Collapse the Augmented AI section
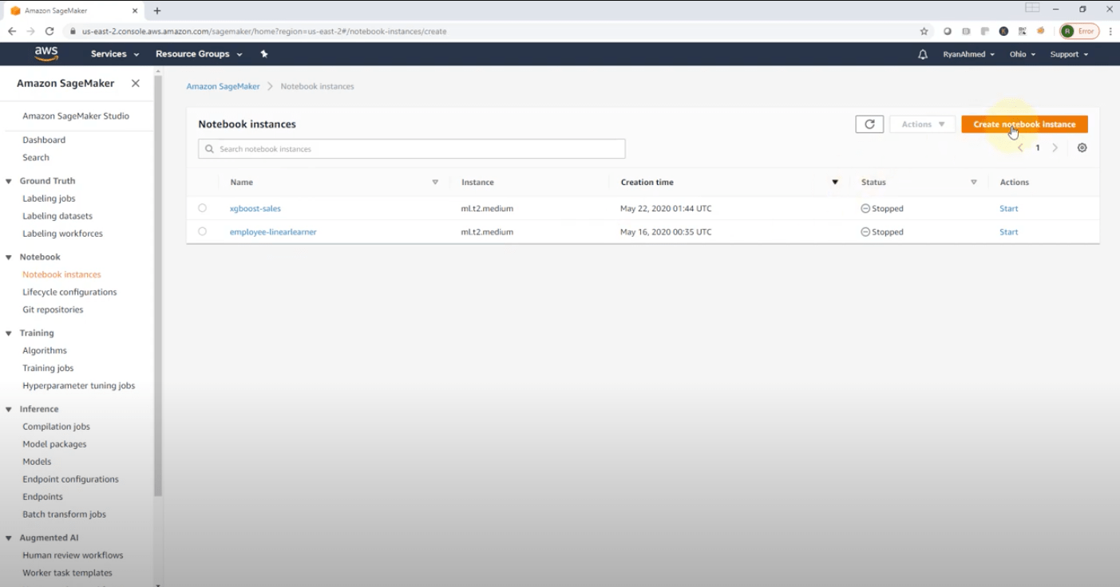This screenshot has height=587, width=1120. [9, 538]
